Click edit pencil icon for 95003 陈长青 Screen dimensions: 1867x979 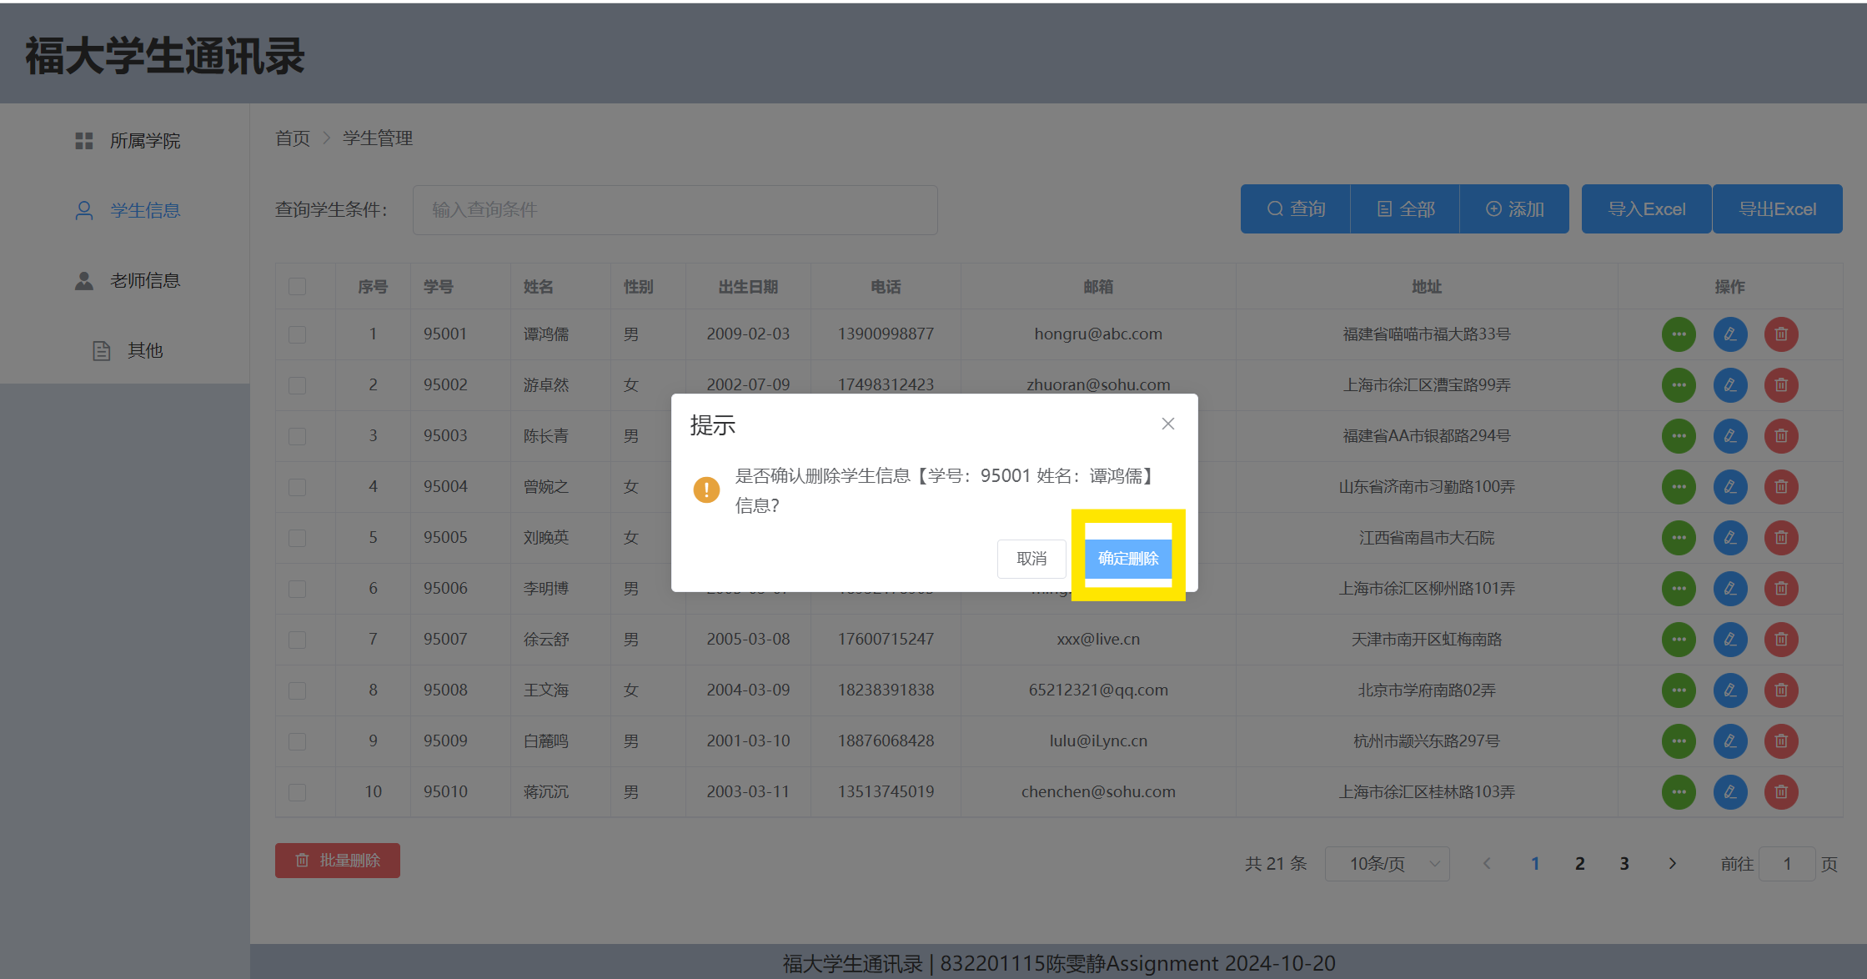pos(1729,436)
